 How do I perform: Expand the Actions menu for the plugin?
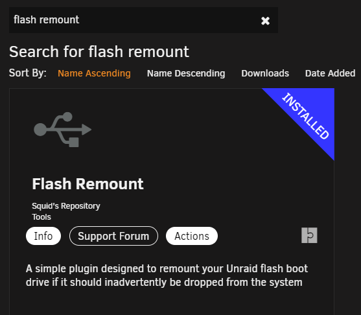[192, 236]
